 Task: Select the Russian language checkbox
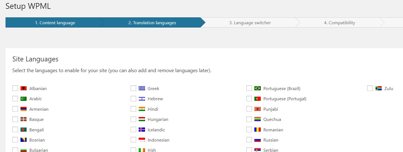pos(249,140)
